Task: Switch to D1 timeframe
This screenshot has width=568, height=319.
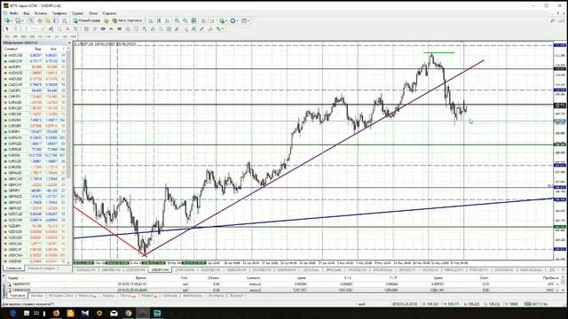Action: coord(57,36)
